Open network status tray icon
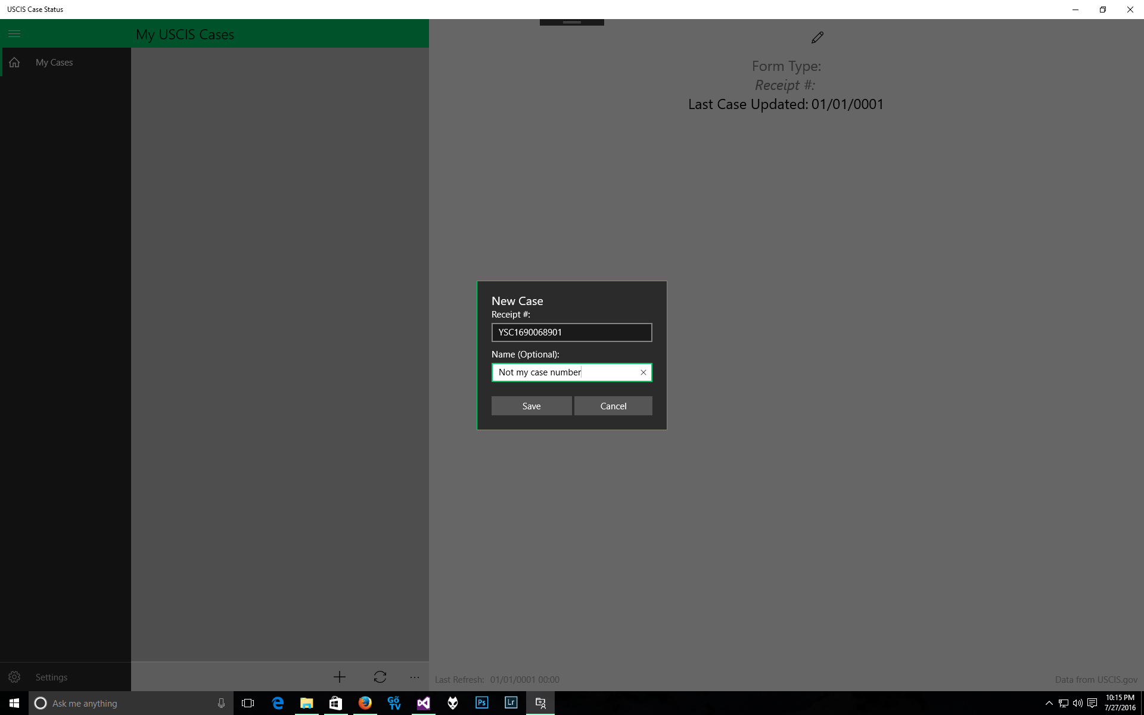The image size is (1144, 715). 1064,703
